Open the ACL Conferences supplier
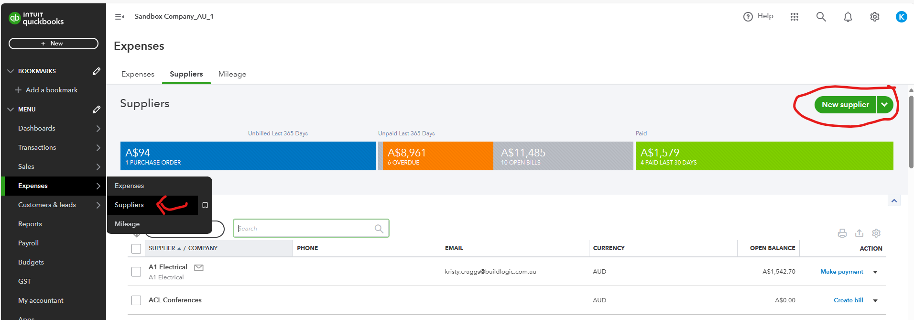The height and width of the screenshot is (320, 914). (175, 300)
